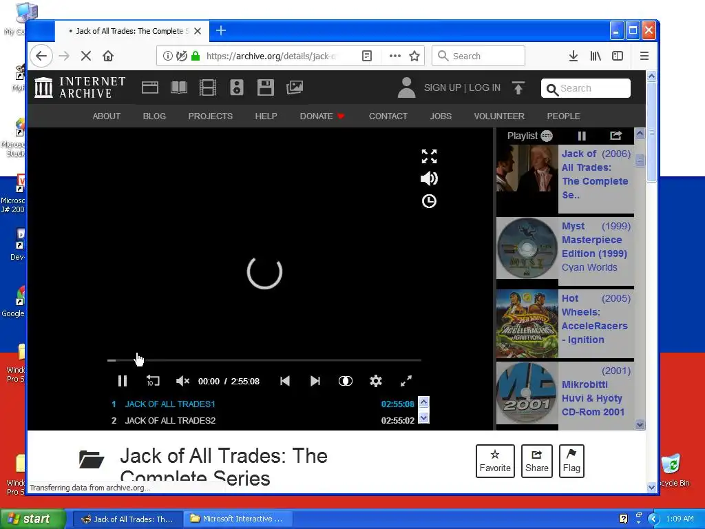Skip to the next track
Image resolution: width=705 pixels, height=529 pixels.
click(315, 381)
